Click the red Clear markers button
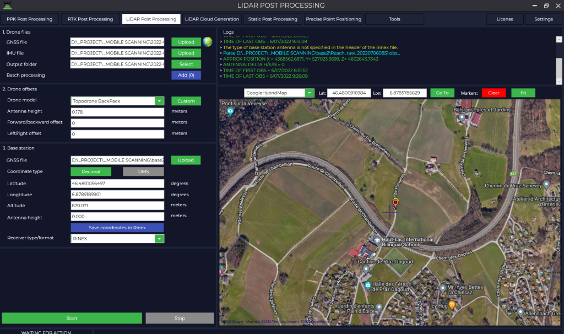This screenshot has width=564, height=334. (x=493, y=93)
